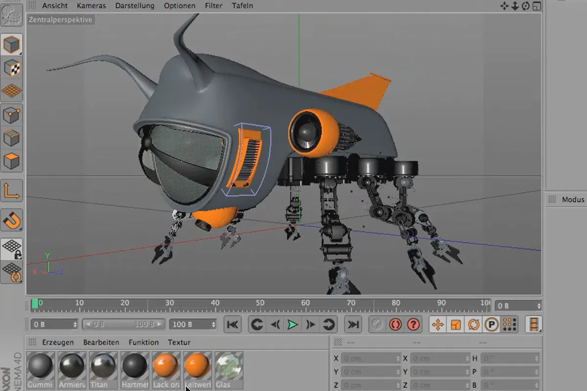This screenshot has height=391, width=587.
Task: Open the Textur menu in material manager
Action: pos(179,342)
